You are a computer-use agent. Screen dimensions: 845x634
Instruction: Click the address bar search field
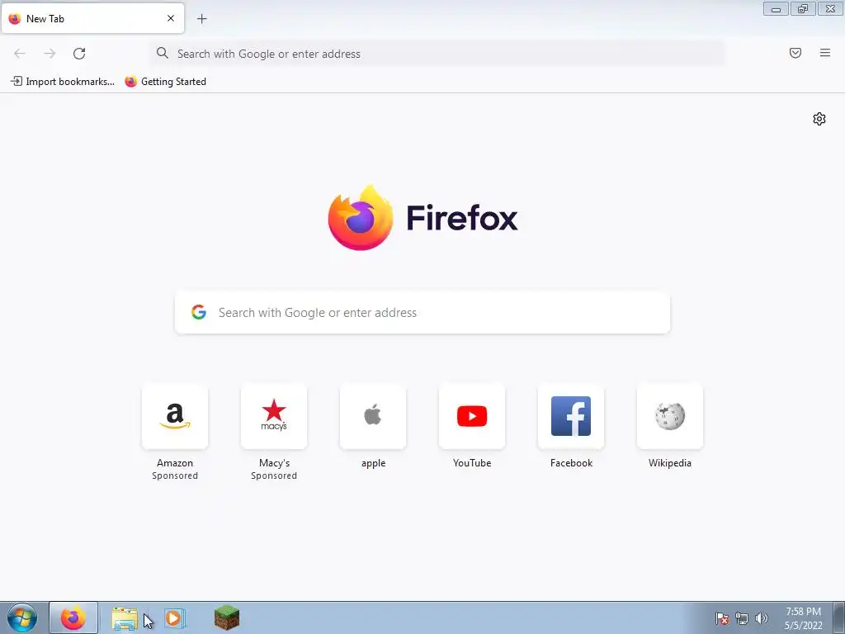point(437,54)
